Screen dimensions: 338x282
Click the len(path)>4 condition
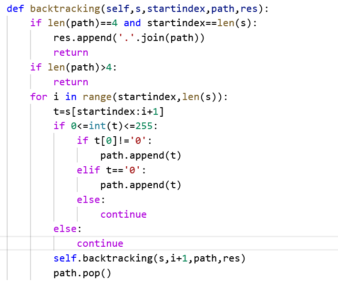pos(82,67)
